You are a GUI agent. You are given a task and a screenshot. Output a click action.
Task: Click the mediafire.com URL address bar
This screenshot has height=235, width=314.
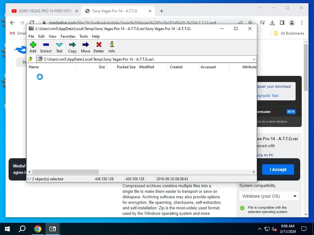[132, 23]
